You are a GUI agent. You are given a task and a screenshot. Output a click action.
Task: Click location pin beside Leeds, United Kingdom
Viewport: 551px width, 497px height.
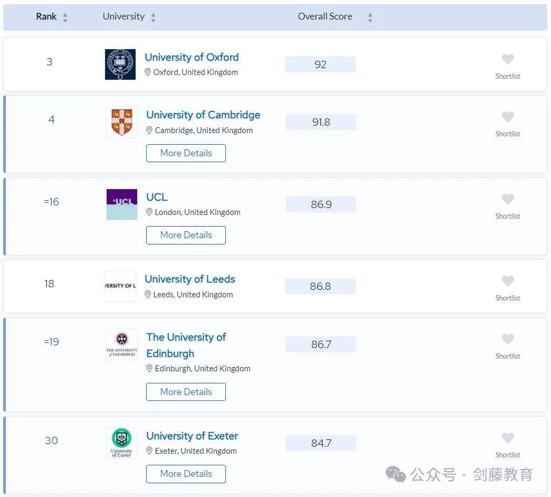click(x=148, y=294)
